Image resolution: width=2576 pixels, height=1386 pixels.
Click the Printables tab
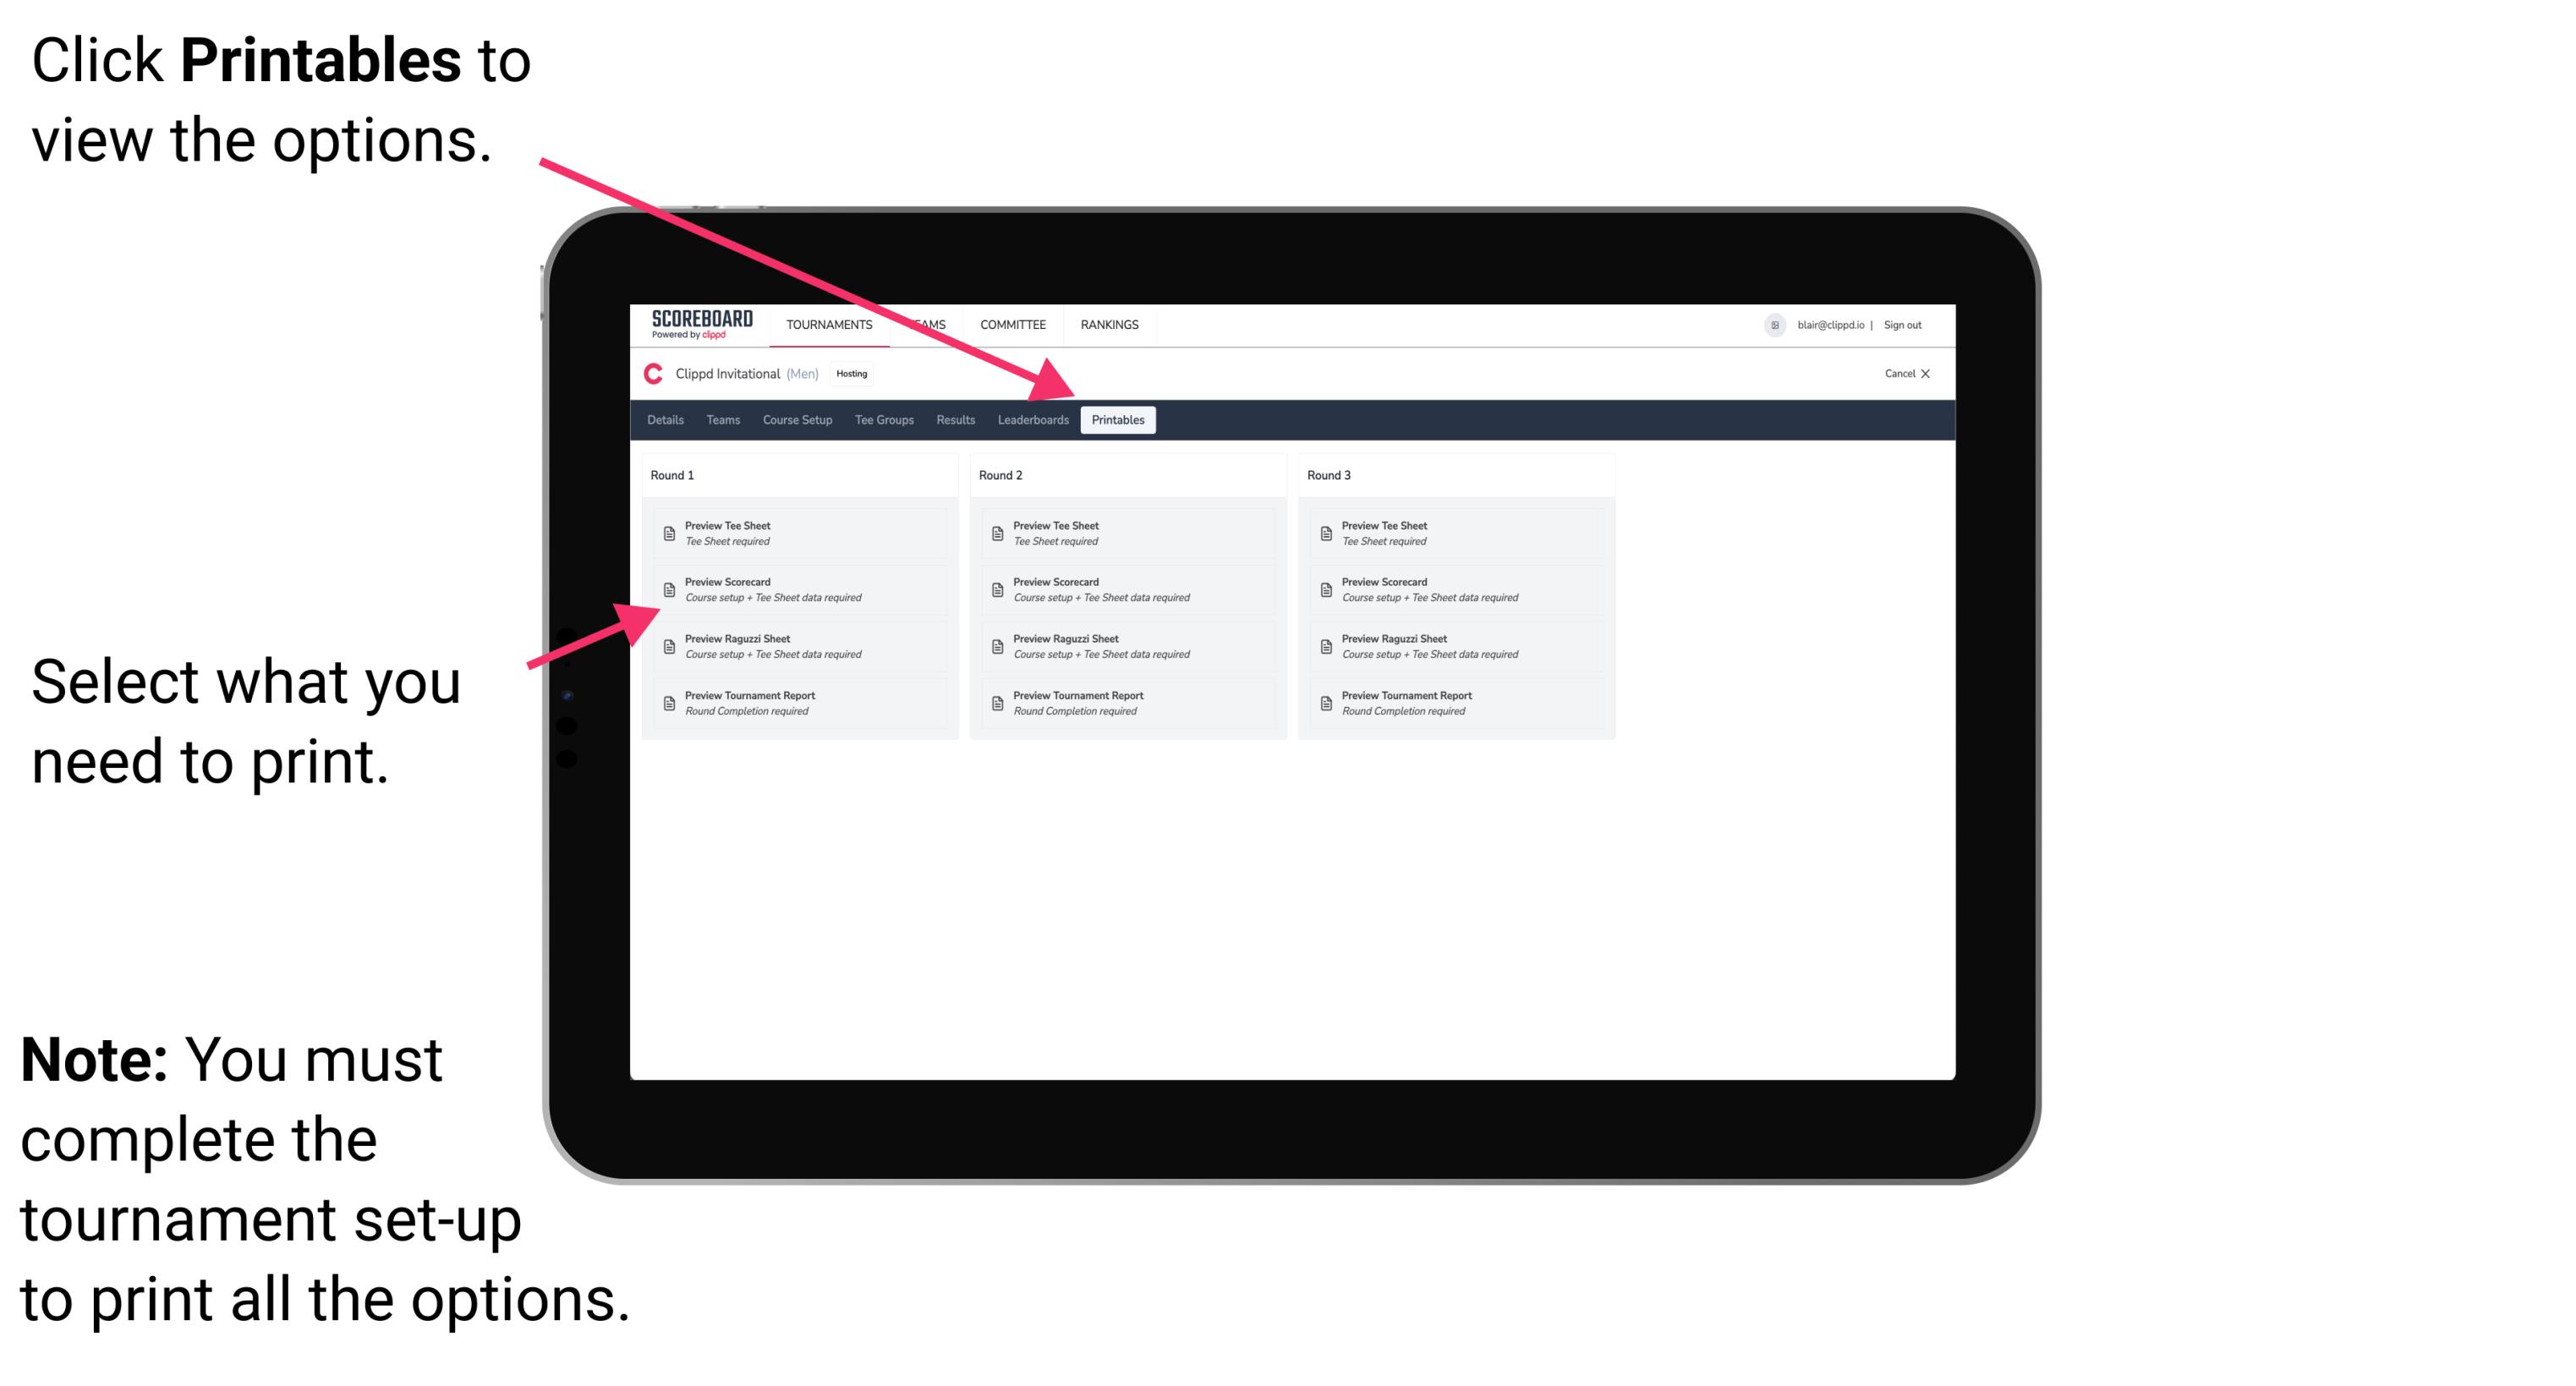pos(1118,420)
